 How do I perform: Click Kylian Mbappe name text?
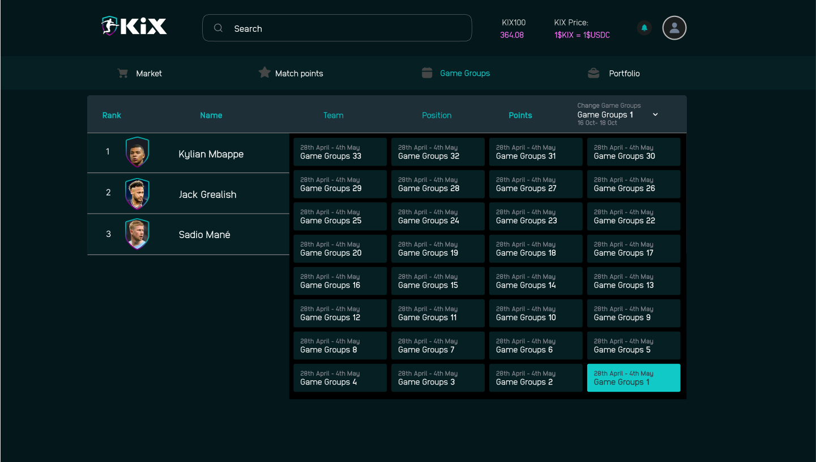click(x=211, y=154)
